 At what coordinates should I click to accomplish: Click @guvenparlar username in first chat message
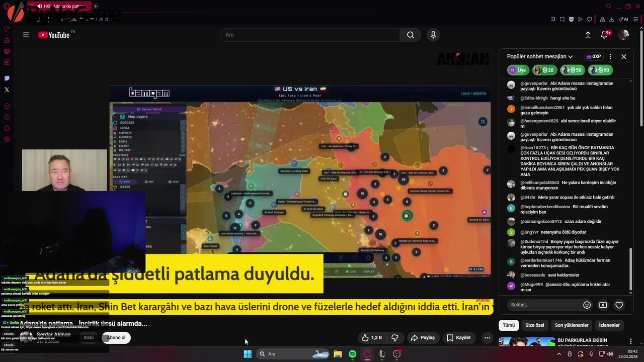(534, 83)
